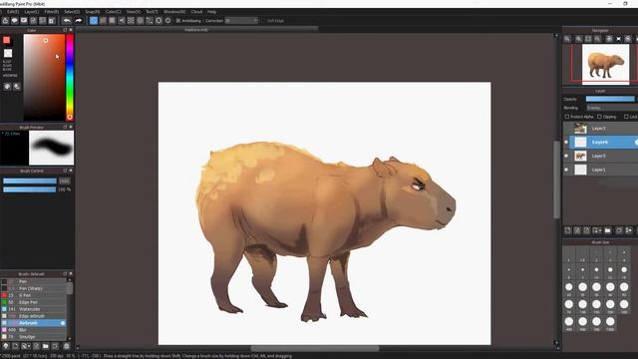The height and width of the screenshot is (359, 638).
Task: Undock the Color panel via float icon
Action: point(65,30)
